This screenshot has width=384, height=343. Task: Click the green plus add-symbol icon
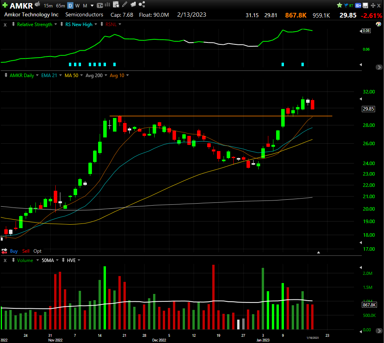(5, 5)
